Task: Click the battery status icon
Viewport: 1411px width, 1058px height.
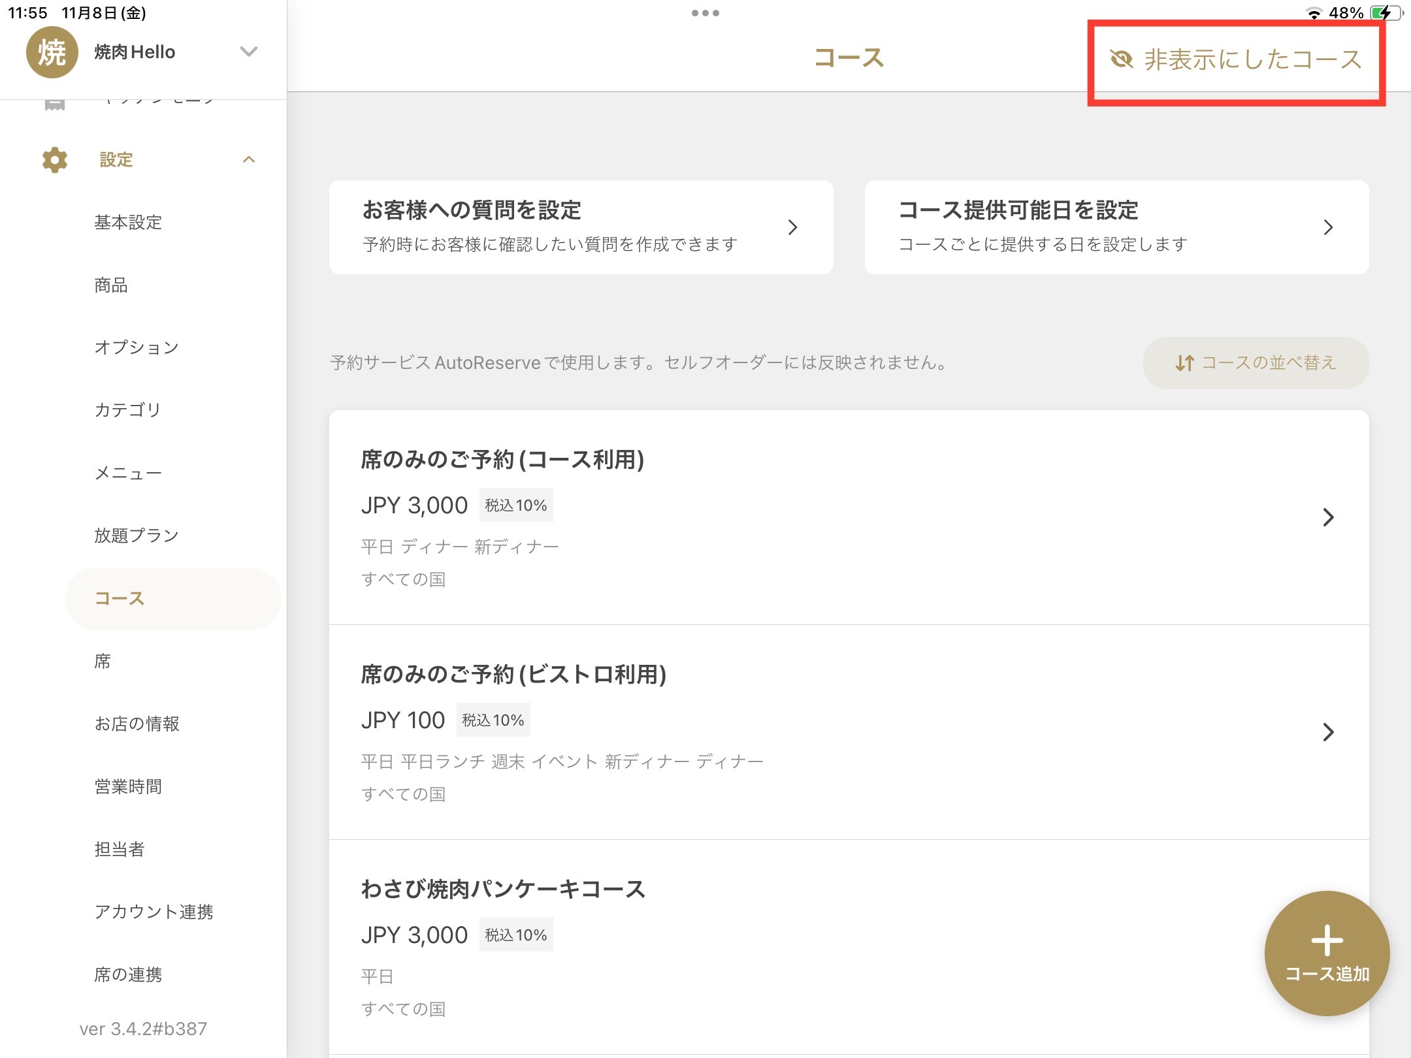Action: pos(1386,13)
